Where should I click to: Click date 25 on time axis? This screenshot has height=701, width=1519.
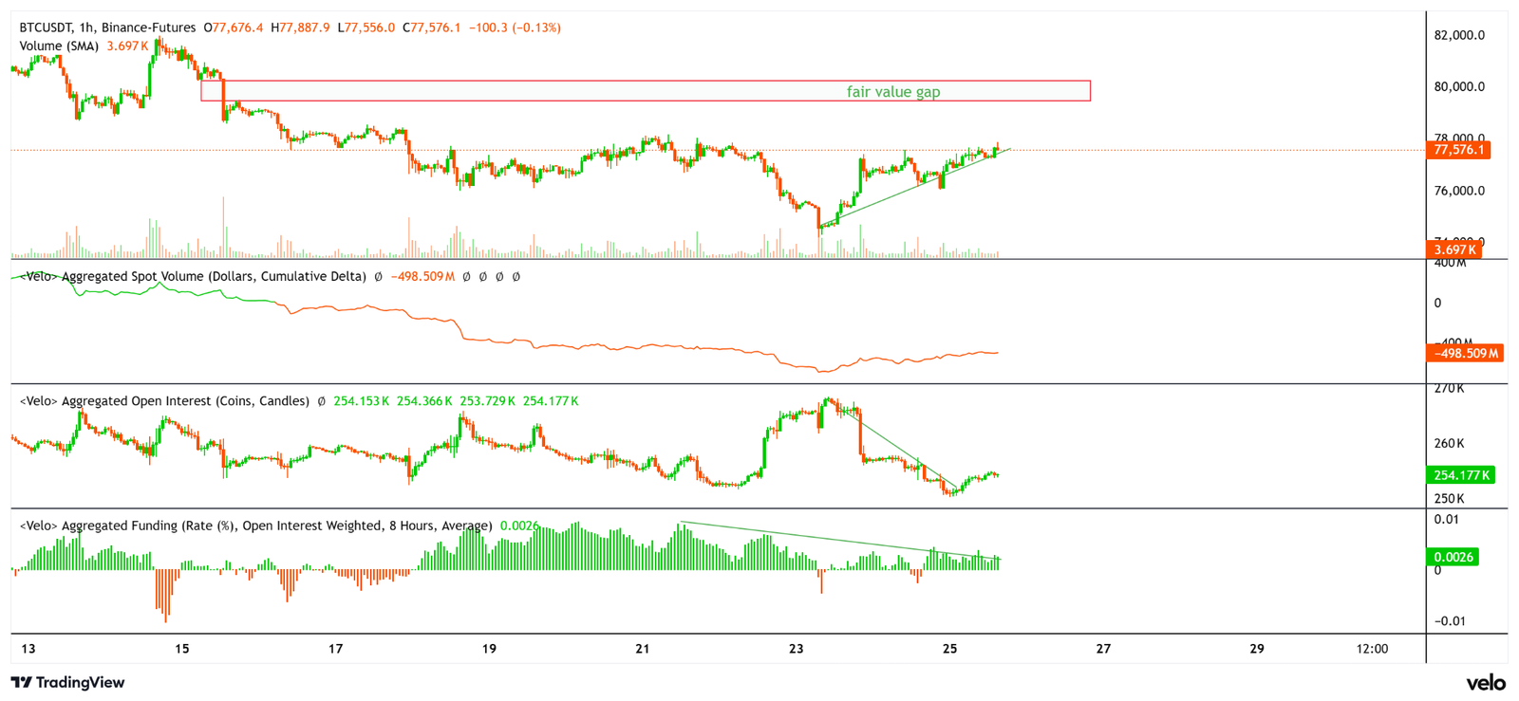click(x=949, y=649)
